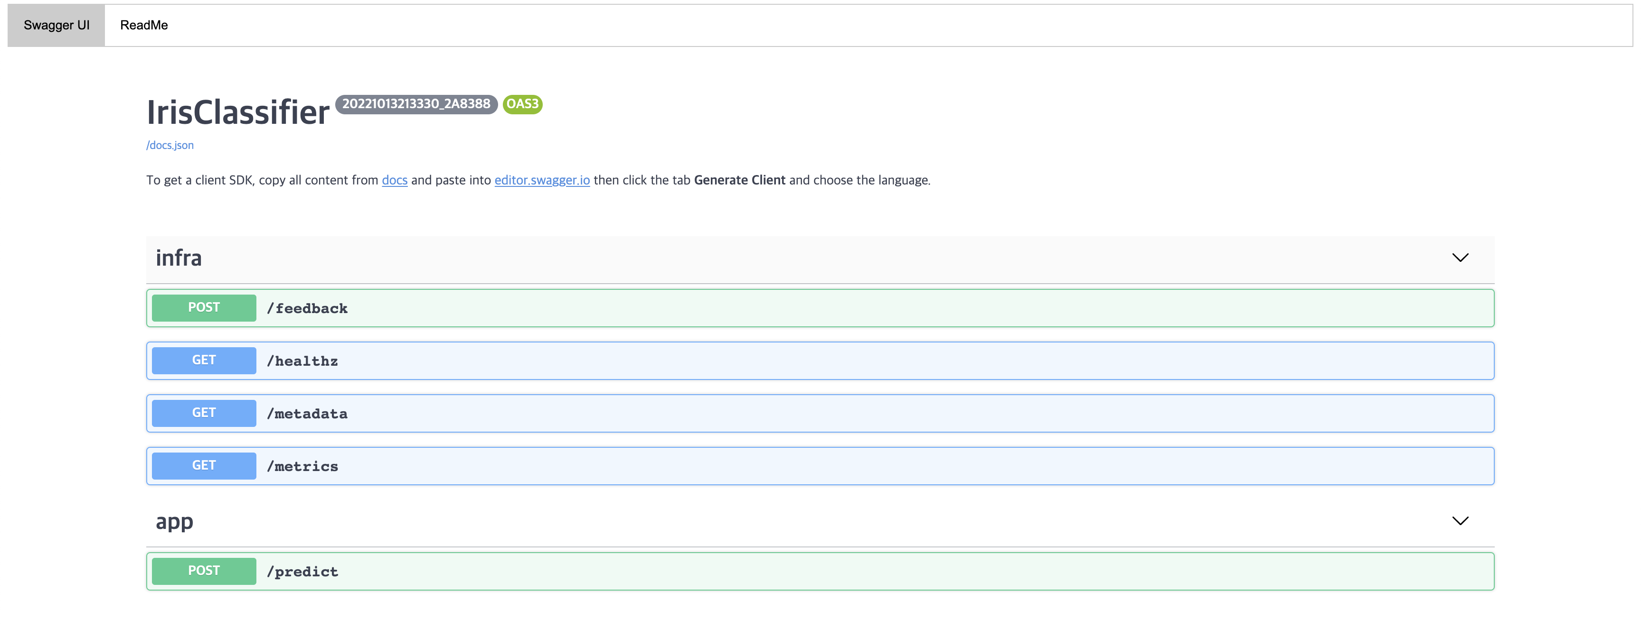Expand the /predict endpoint path
This screenshot has width=1641, height=629.
(x=302, y=572)
